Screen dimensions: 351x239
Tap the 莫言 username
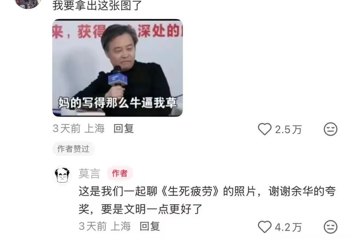point(89,173)
